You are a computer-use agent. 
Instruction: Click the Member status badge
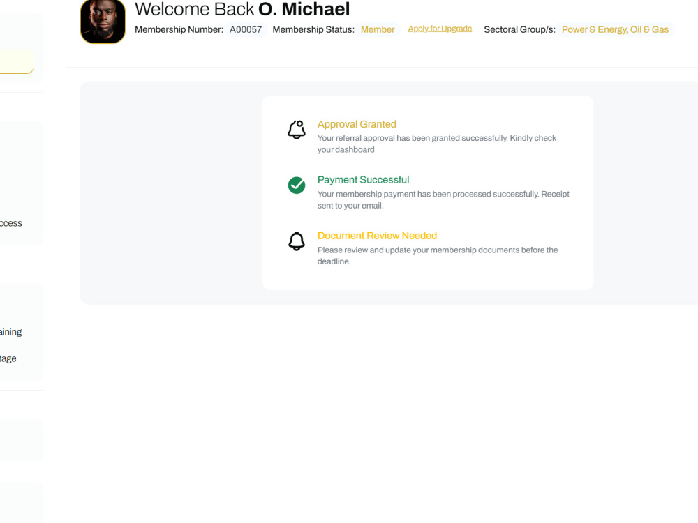pos(378,29)
